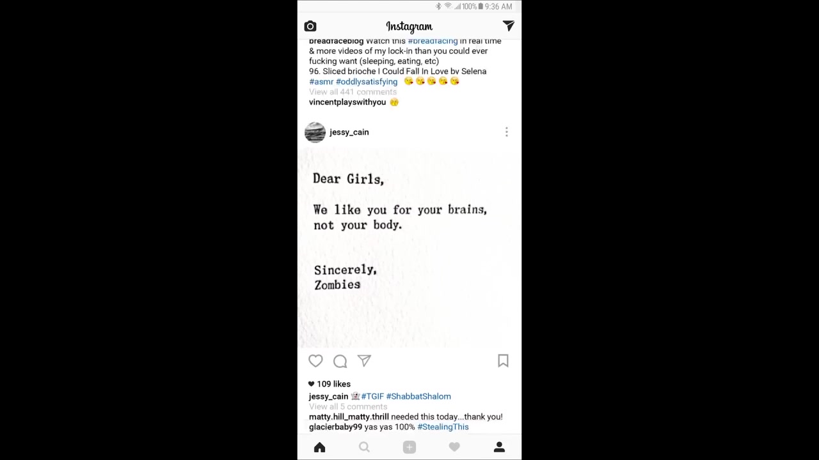Share the post via send icon

pos(364,361)
